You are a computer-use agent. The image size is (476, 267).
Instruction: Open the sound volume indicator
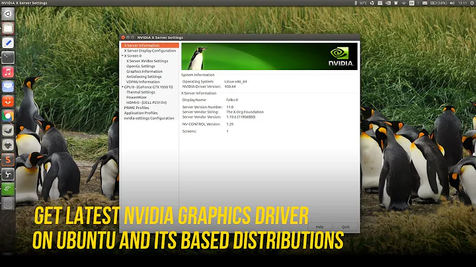pos(452,3)
